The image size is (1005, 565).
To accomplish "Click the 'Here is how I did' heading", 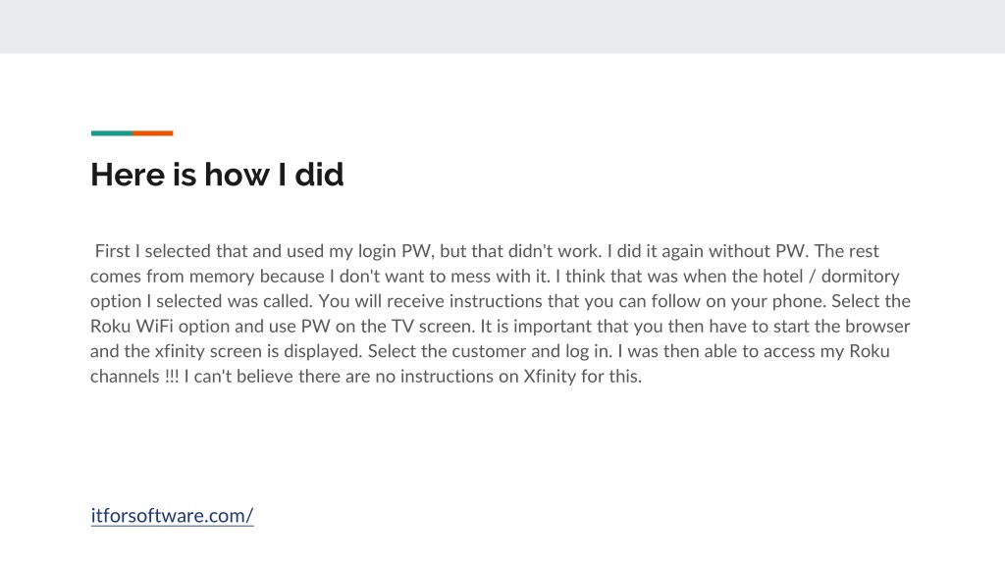I will click(x=217, y=175).
